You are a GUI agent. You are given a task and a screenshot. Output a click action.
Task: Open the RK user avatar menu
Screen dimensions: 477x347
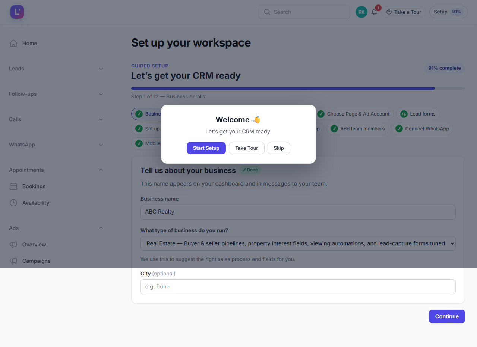click(x=361, y=12)
